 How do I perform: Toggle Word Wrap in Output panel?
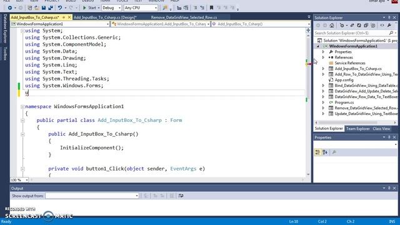181,196
